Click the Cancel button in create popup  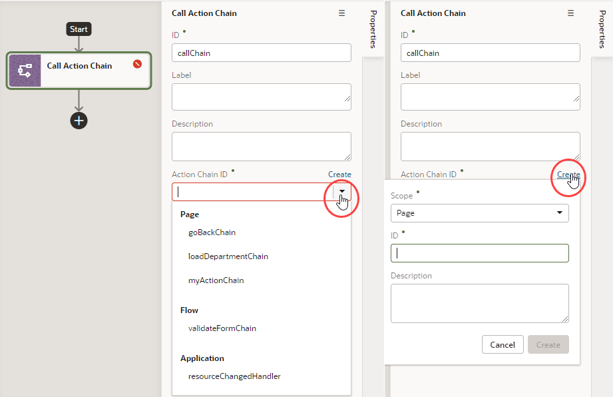coord(503,344)
